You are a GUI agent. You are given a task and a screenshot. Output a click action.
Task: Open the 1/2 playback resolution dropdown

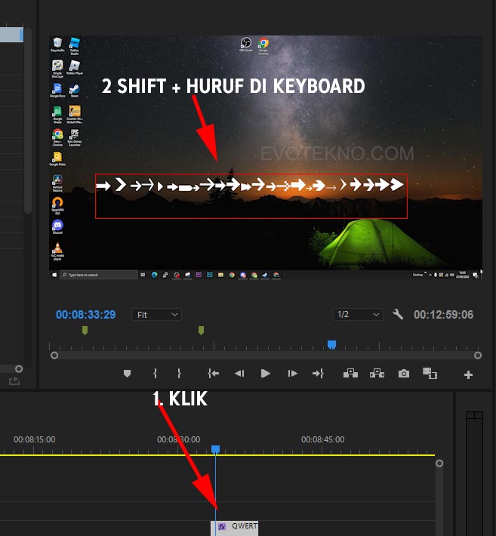(358, 314)
